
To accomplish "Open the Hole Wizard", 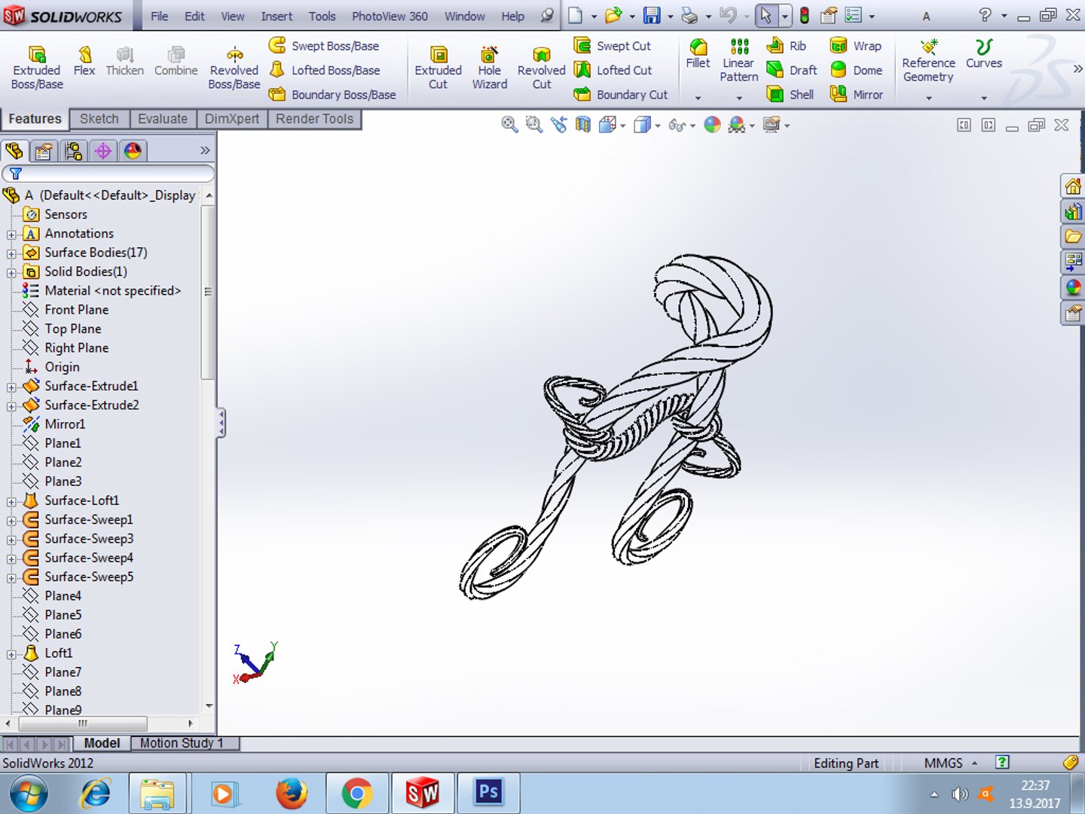I will [490, 68].
